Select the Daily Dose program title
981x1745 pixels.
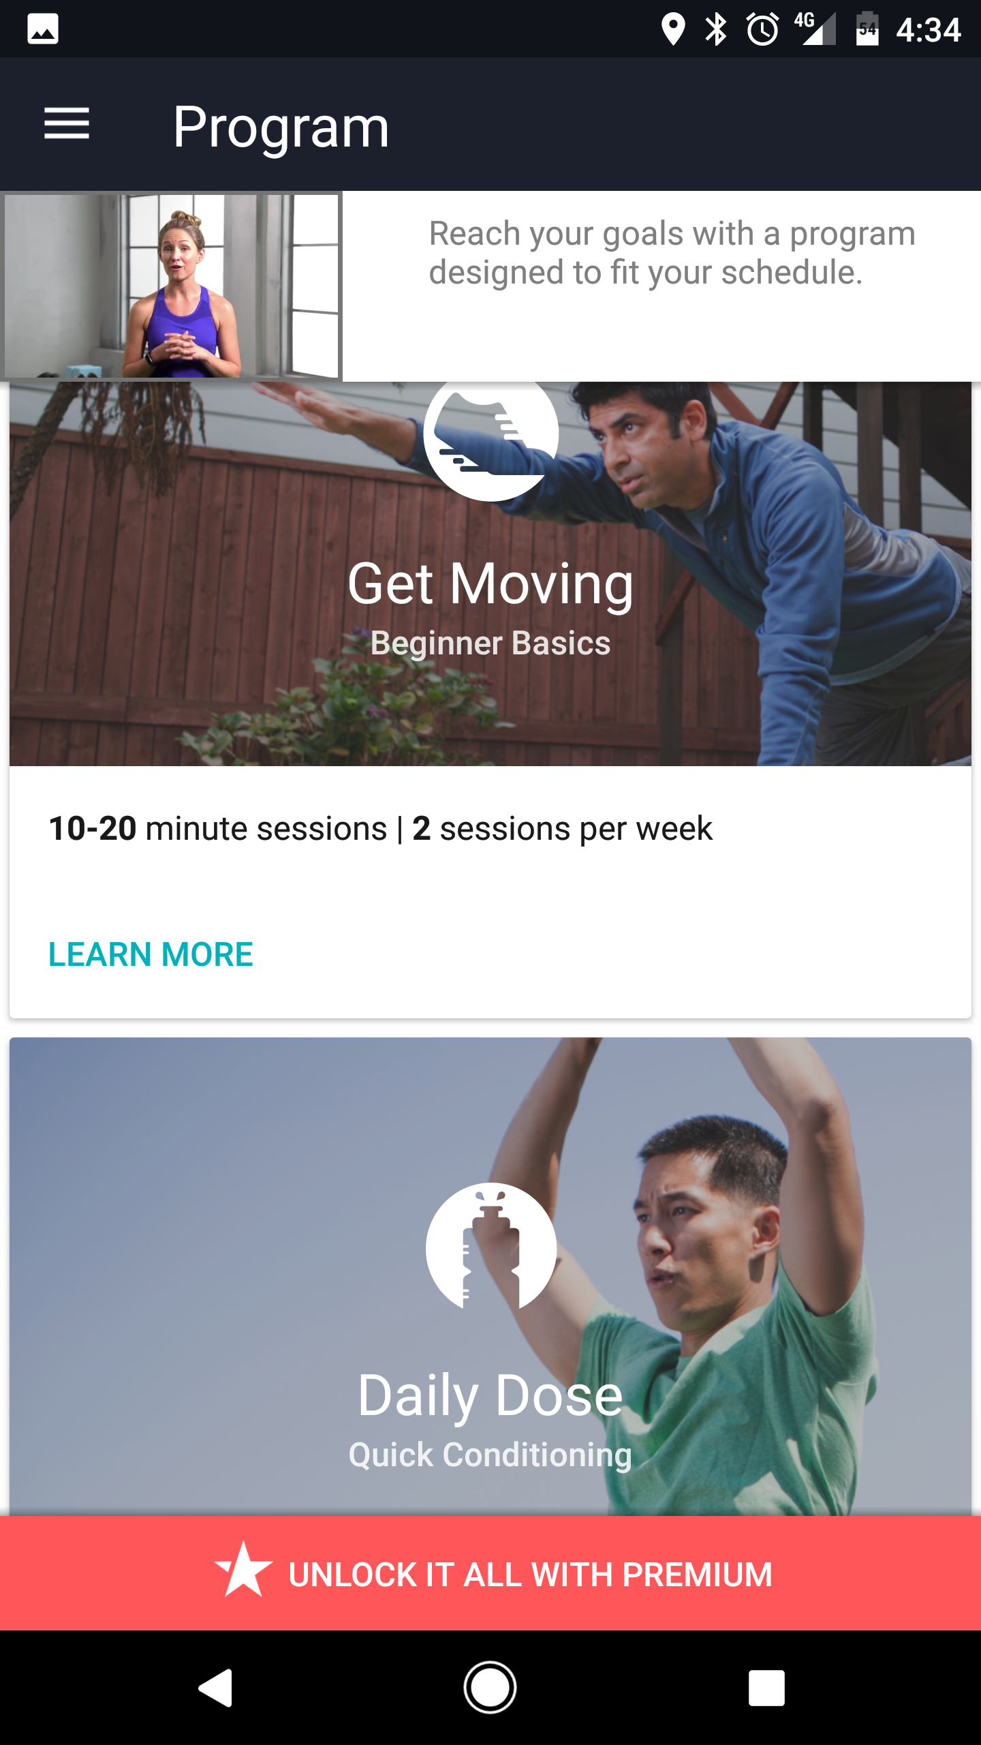[x=490, y=1395]
